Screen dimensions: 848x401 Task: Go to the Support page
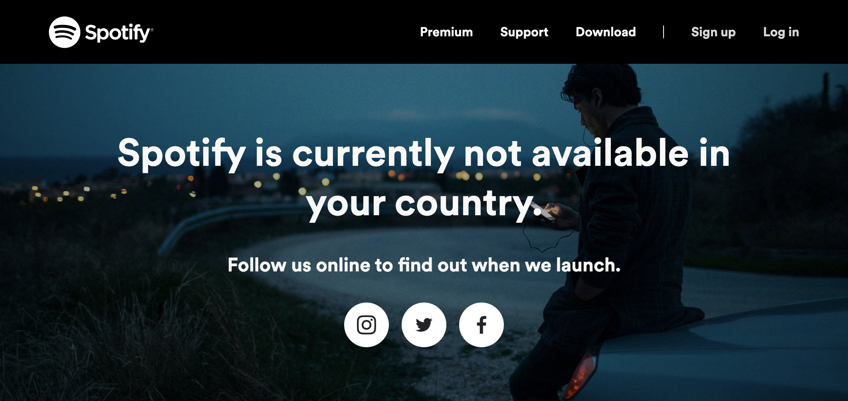[524, 32]
